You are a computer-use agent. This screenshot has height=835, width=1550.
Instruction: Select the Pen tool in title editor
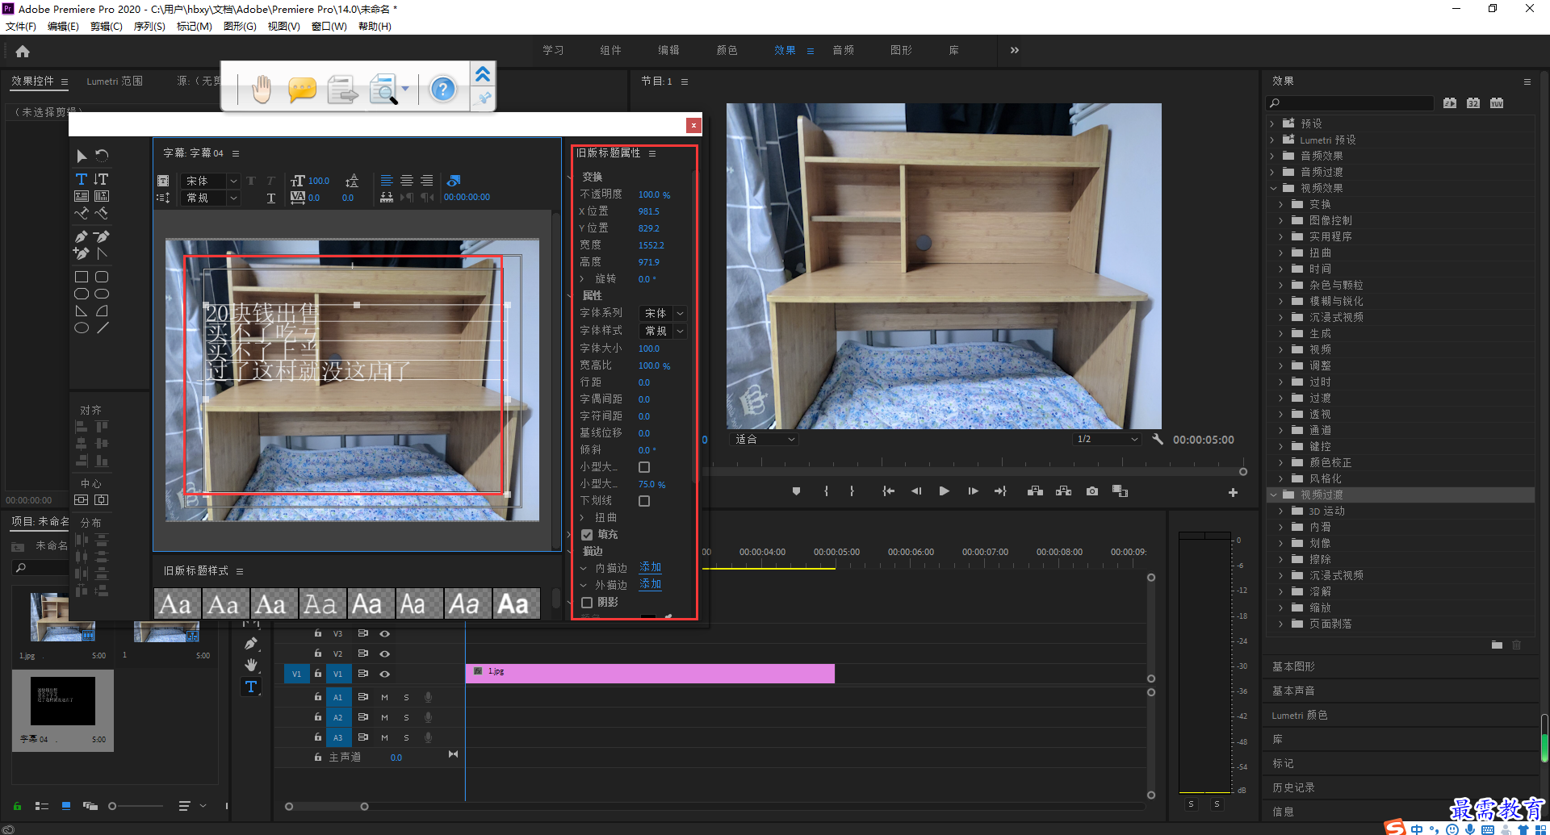pyautogui.click(x=82, y=236)
